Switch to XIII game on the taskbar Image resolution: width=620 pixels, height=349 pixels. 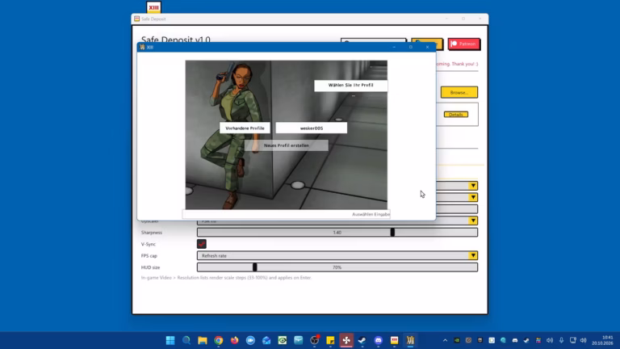tap(410, 340)
